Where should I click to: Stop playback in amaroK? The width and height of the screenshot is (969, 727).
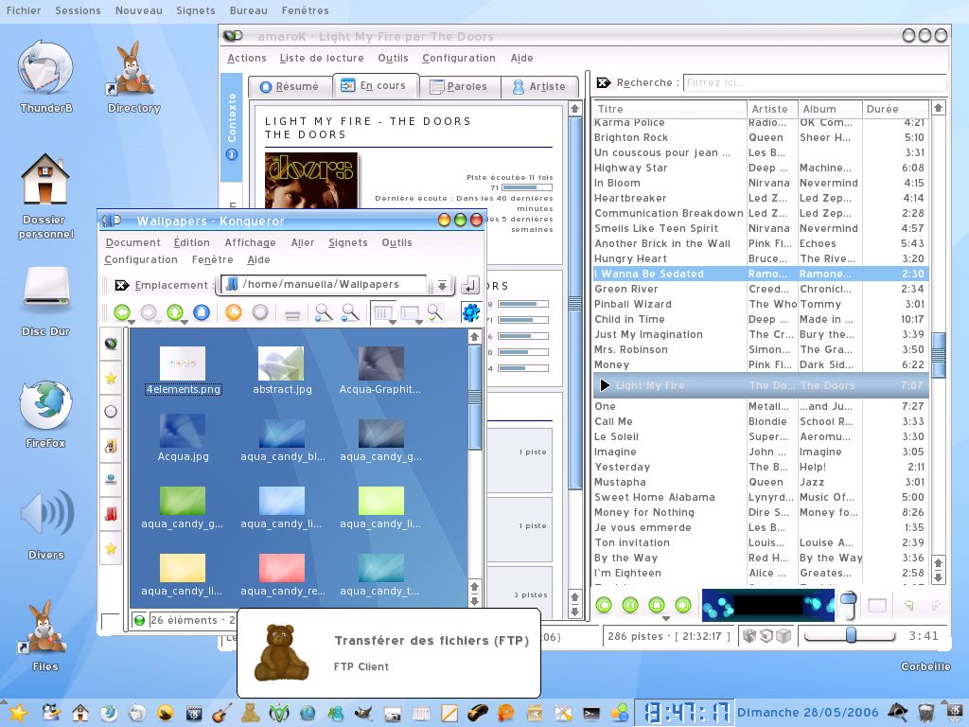[x=657, y=605]
